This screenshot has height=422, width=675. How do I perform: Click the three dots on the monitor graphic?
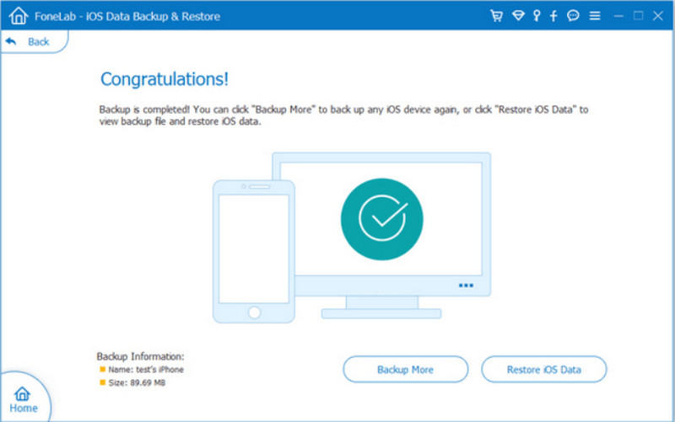pyautogui.click(x=466, y=286)
